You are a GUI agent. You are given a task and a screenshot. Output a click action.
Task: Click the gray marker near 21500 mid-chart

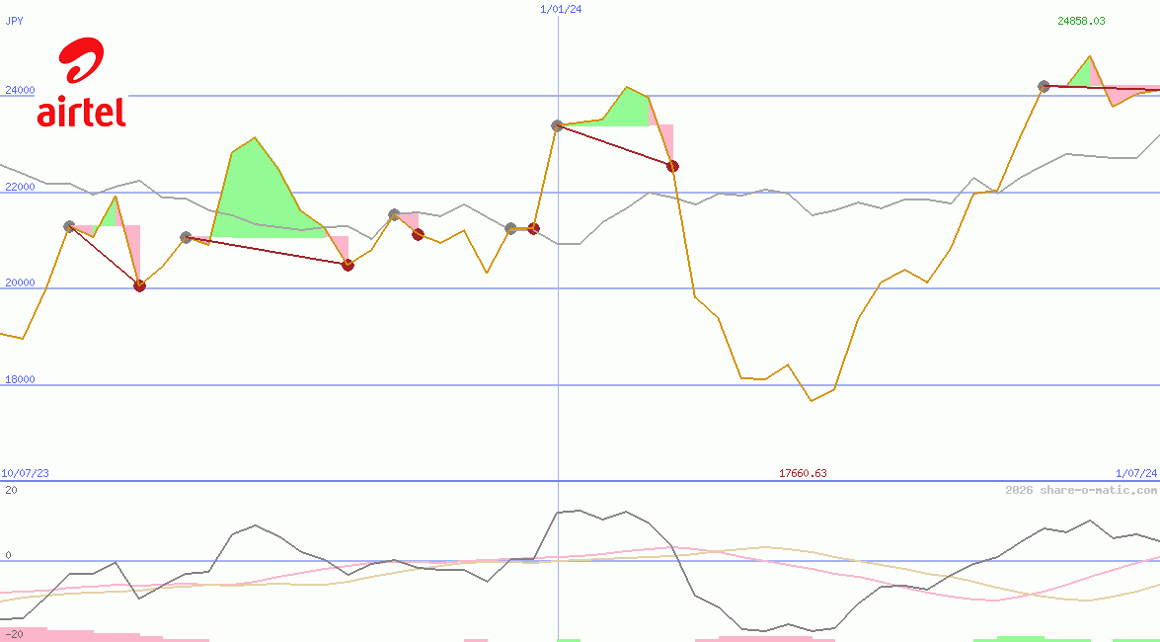click(x=394, y=214)
